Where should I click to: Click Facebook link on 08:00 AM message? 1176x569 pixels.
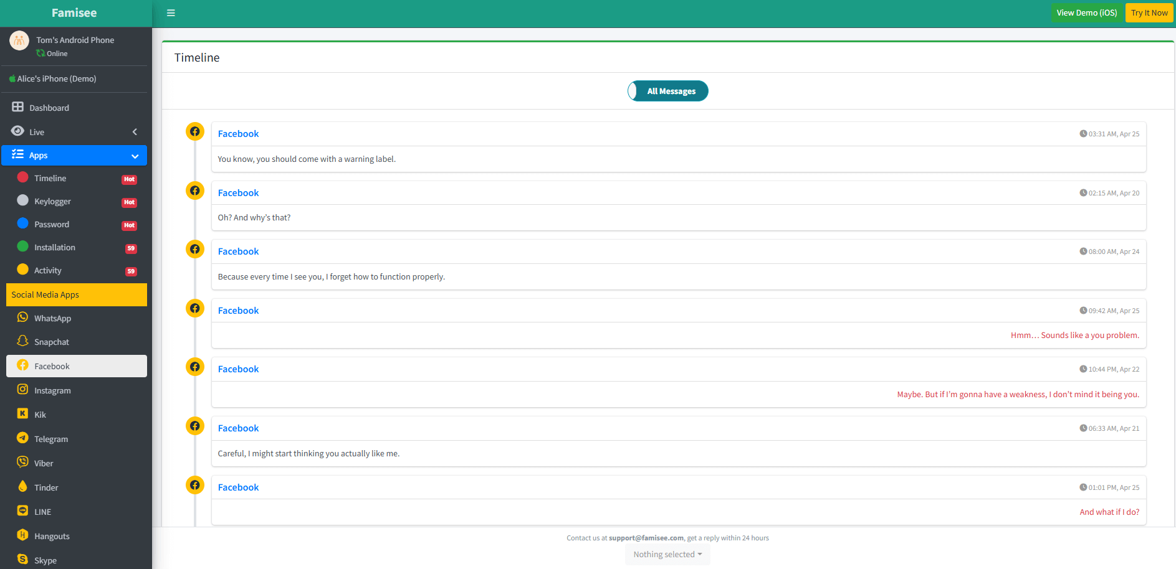(238, 252)
